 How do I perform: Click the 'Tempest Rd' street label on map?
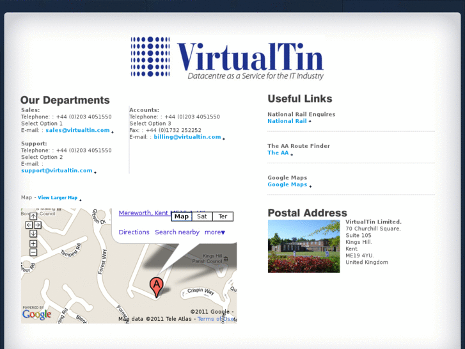click(x=71, y=250)
